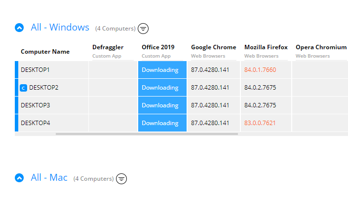Click Downloading status for DESKTOP3
Viewport: 348px width, 197px height.
pyautogui.click(x=160, y=105)
